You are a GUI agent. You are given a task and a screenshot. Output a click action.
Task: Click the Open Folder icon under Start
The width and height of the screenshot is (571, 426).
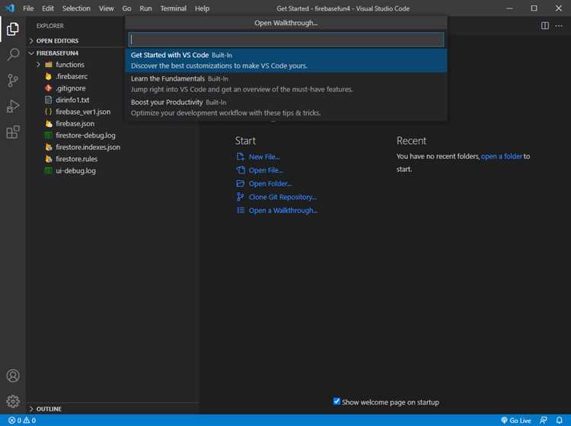pos(241,183)
